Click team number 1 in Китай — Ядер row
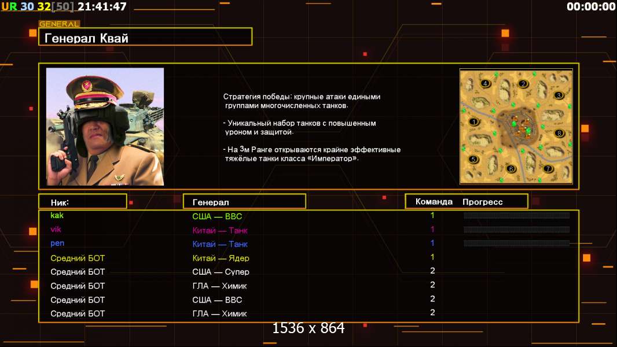617x347 pixels. pyautogui.click(x=432, y=257)
